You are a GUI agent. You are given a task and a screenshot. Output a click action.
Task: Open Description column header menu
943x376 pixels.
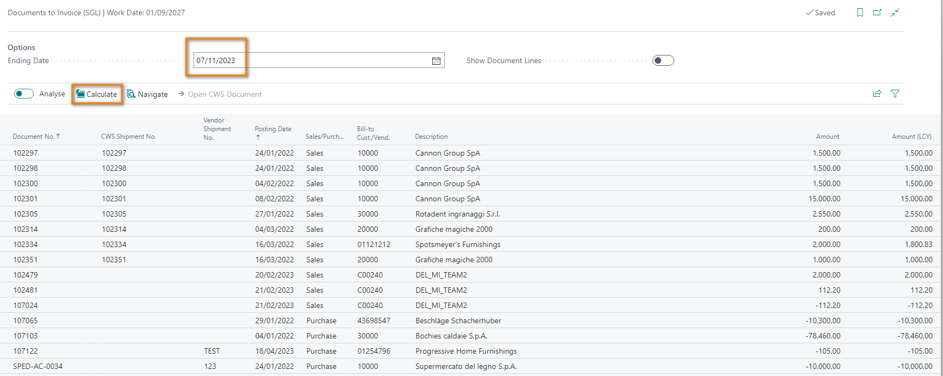click(431, 137)
